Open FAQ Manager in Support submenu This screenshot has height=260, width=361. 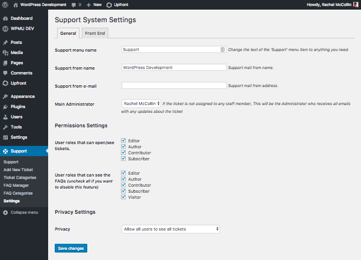pos(16,186)
